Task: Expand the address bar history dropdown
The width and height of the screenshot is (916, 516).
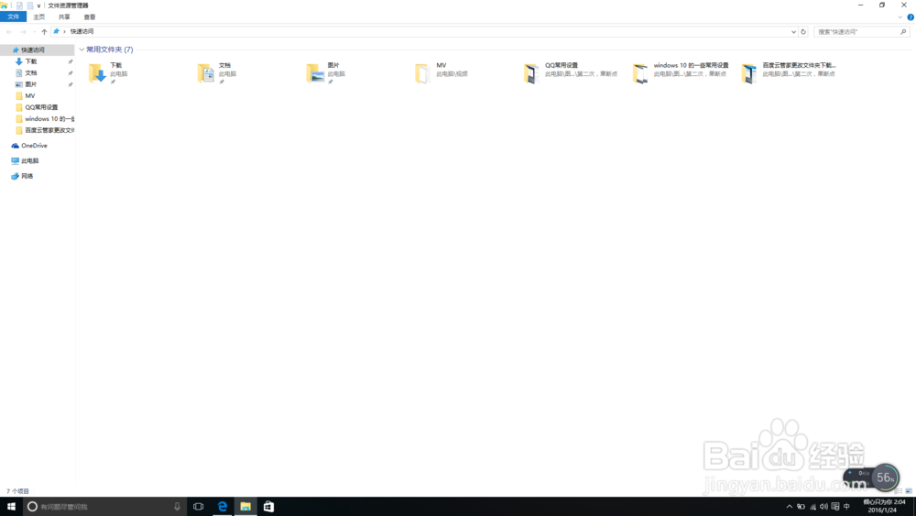Action: pos(793,31)
